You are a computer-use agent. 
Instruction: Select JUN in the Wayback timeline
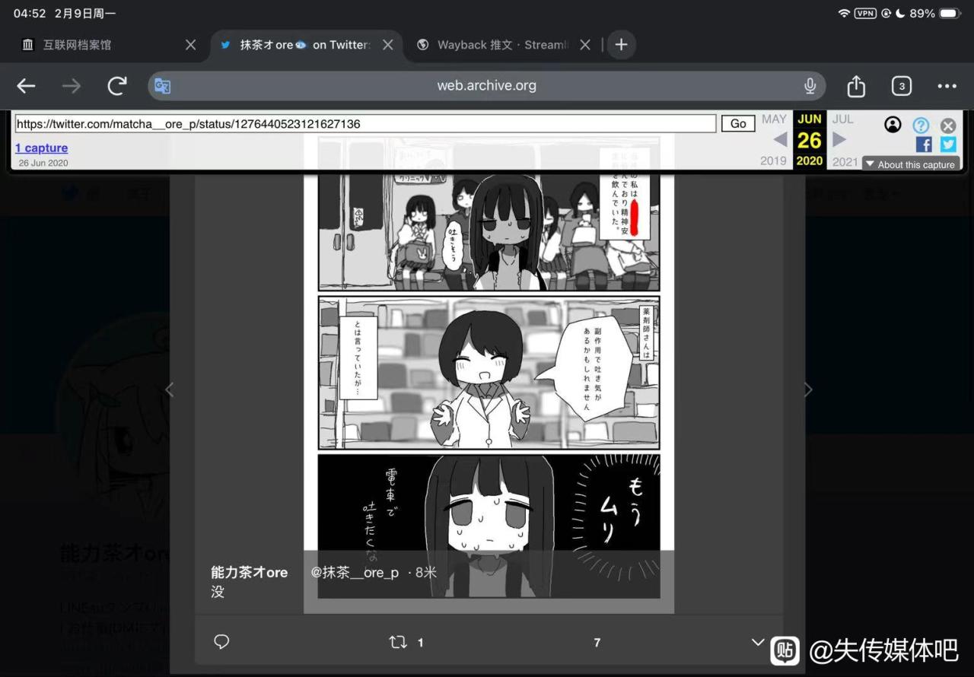click(x=810, y=119)
